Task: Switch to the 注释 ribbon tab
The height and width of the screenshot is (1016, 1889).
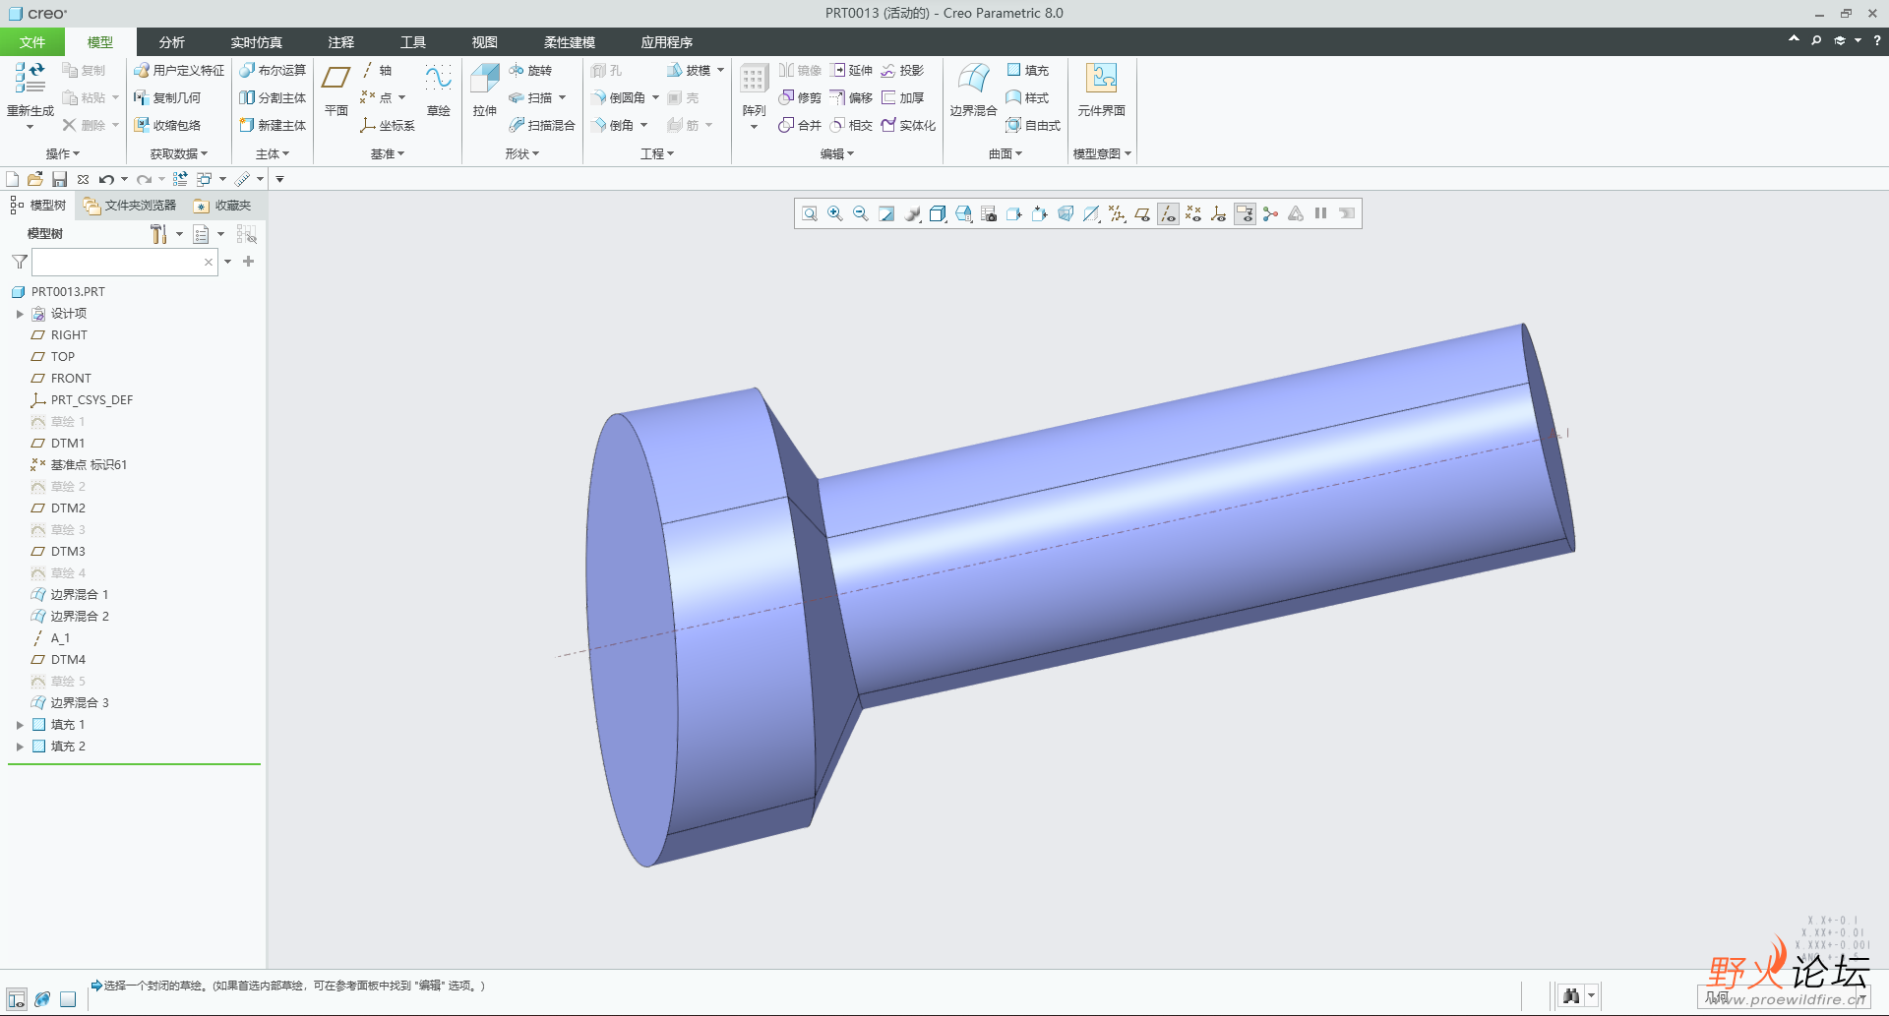Action: point(340,42)
